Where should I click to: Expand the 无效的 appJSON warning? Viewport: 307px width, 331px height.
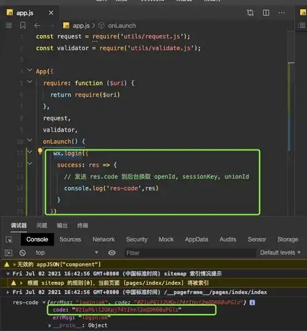[15, 265]
